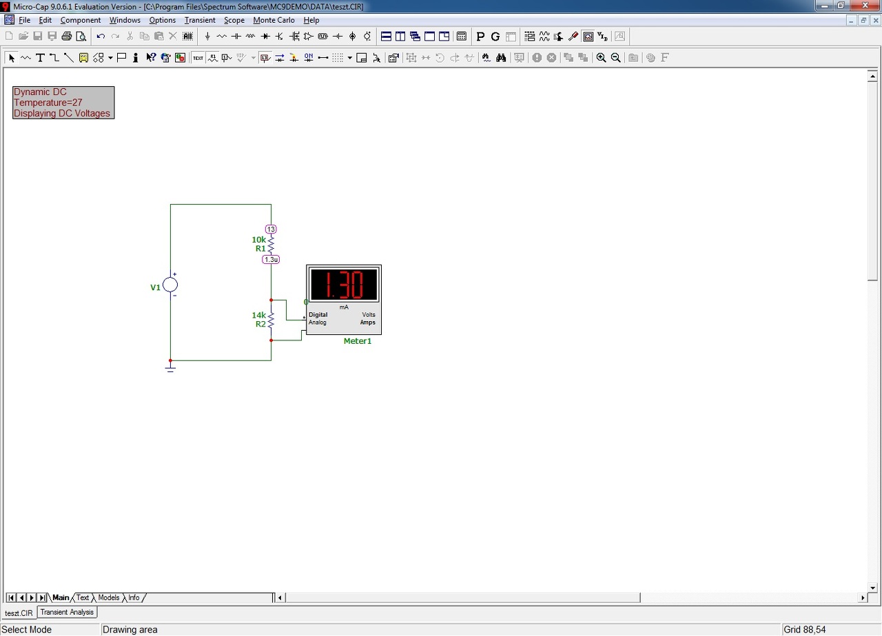Activate the Flag mode tool
This screenshot has height=636, width=882.
click(x=121, y=58)
